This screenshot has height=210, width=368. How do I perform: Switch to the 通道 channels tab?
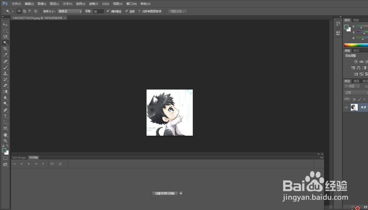[x=356, y=81]
